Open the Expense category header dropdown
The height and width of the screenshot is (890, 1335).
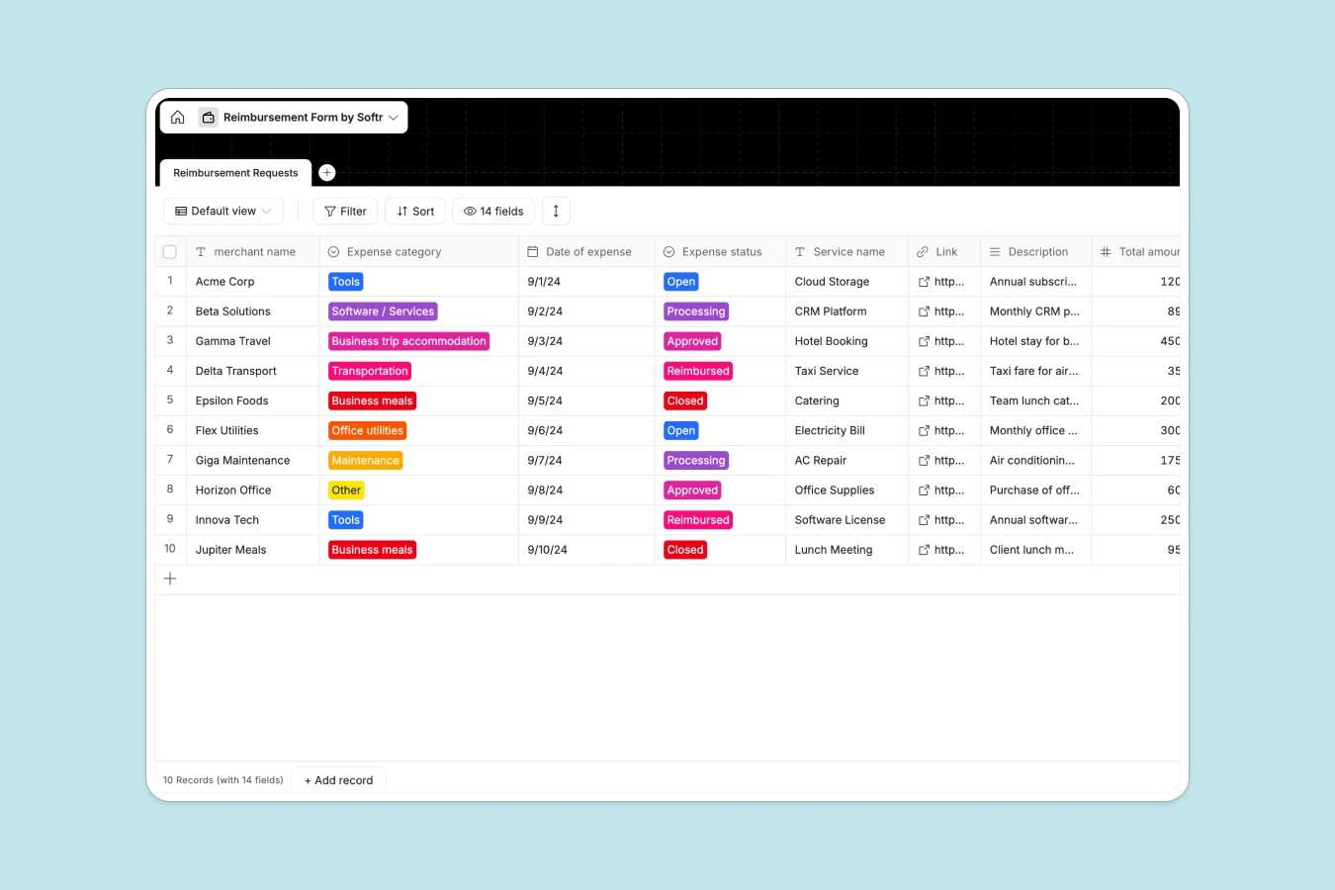(333, 251)
